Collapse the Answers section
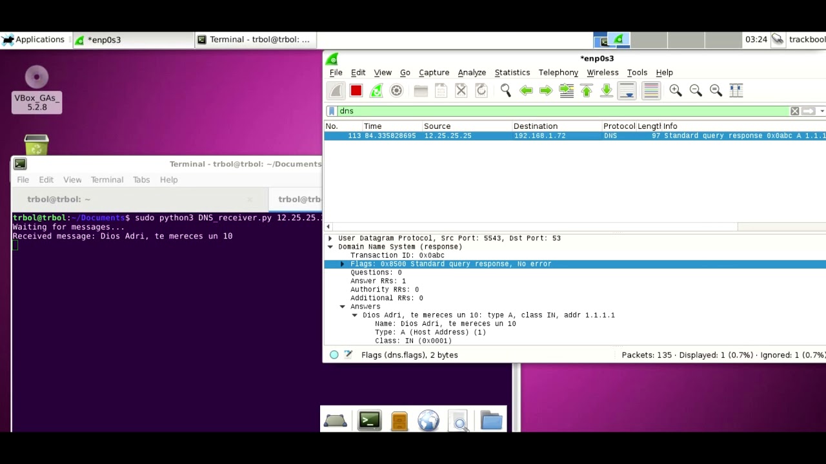The height and width of the screenshot is (464, 826). tap(343, 307)
